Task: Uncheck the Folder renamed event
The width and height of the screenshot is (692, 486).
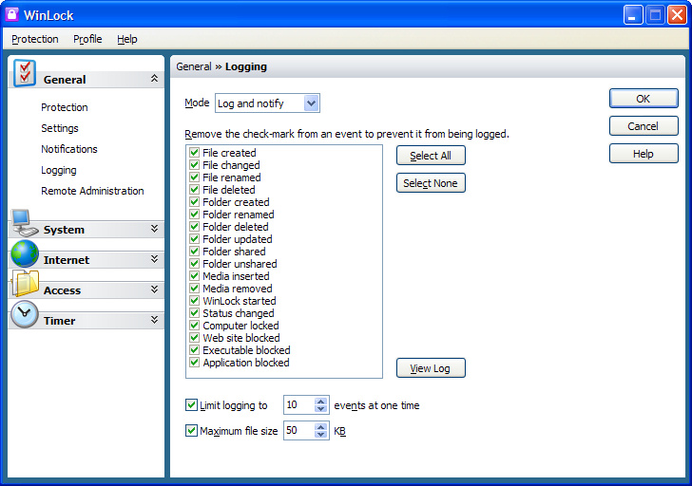Action: (194, 215)
